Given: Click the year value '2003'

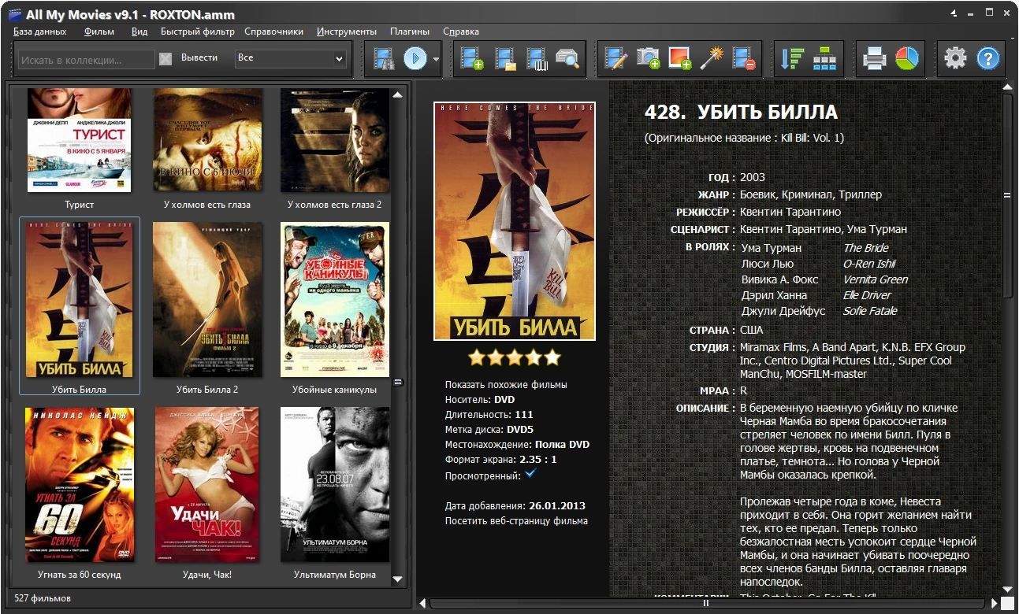Looking at the screenshot, I should pyautogui.click(x=753, y=177).
